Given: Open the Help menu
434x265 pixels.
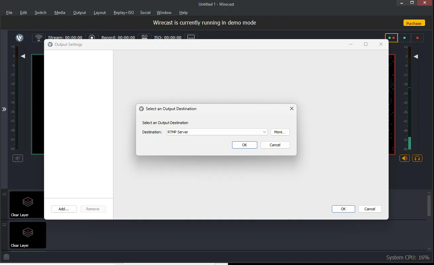Looking at the screenshot, I should [x=183, y=13].
